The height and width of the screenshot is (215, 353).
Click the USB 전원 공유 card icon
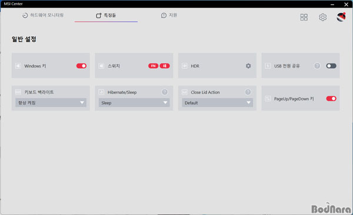pos(268,66)
